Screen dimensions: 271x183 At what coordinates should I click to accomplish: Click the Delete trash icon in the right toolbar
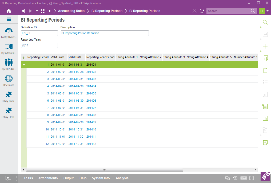265,70
